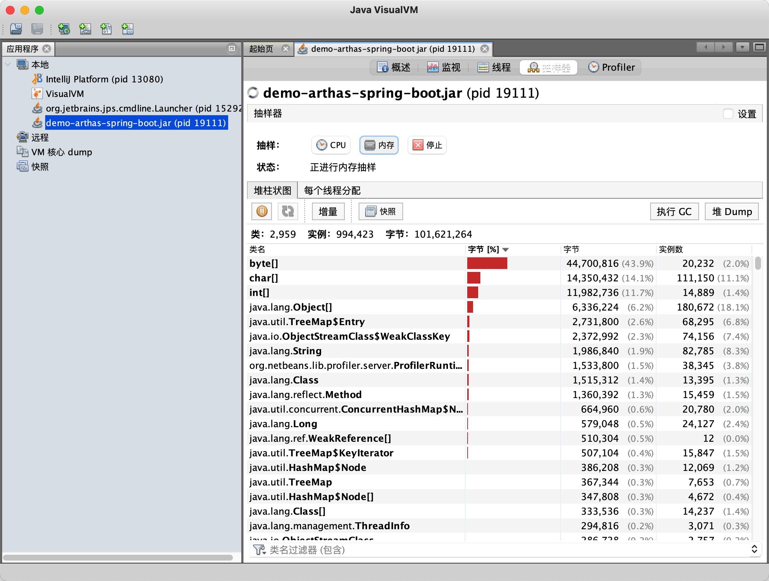Open filter options stepper at right
The image size is (769, 581).
[754, 549]
